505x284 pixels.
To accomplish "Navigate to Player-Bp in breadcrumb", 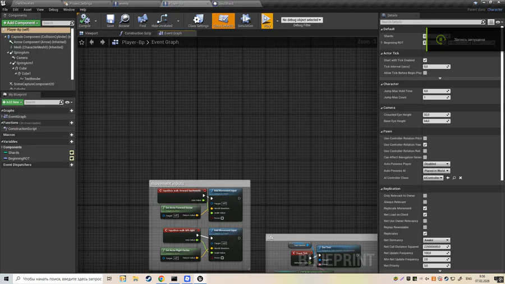I will (x=133, y=42).
